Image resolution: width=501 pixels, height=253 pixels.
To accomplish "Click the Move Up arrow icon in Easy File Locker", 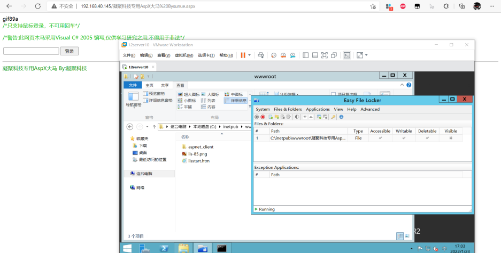I will click(311, 117).
